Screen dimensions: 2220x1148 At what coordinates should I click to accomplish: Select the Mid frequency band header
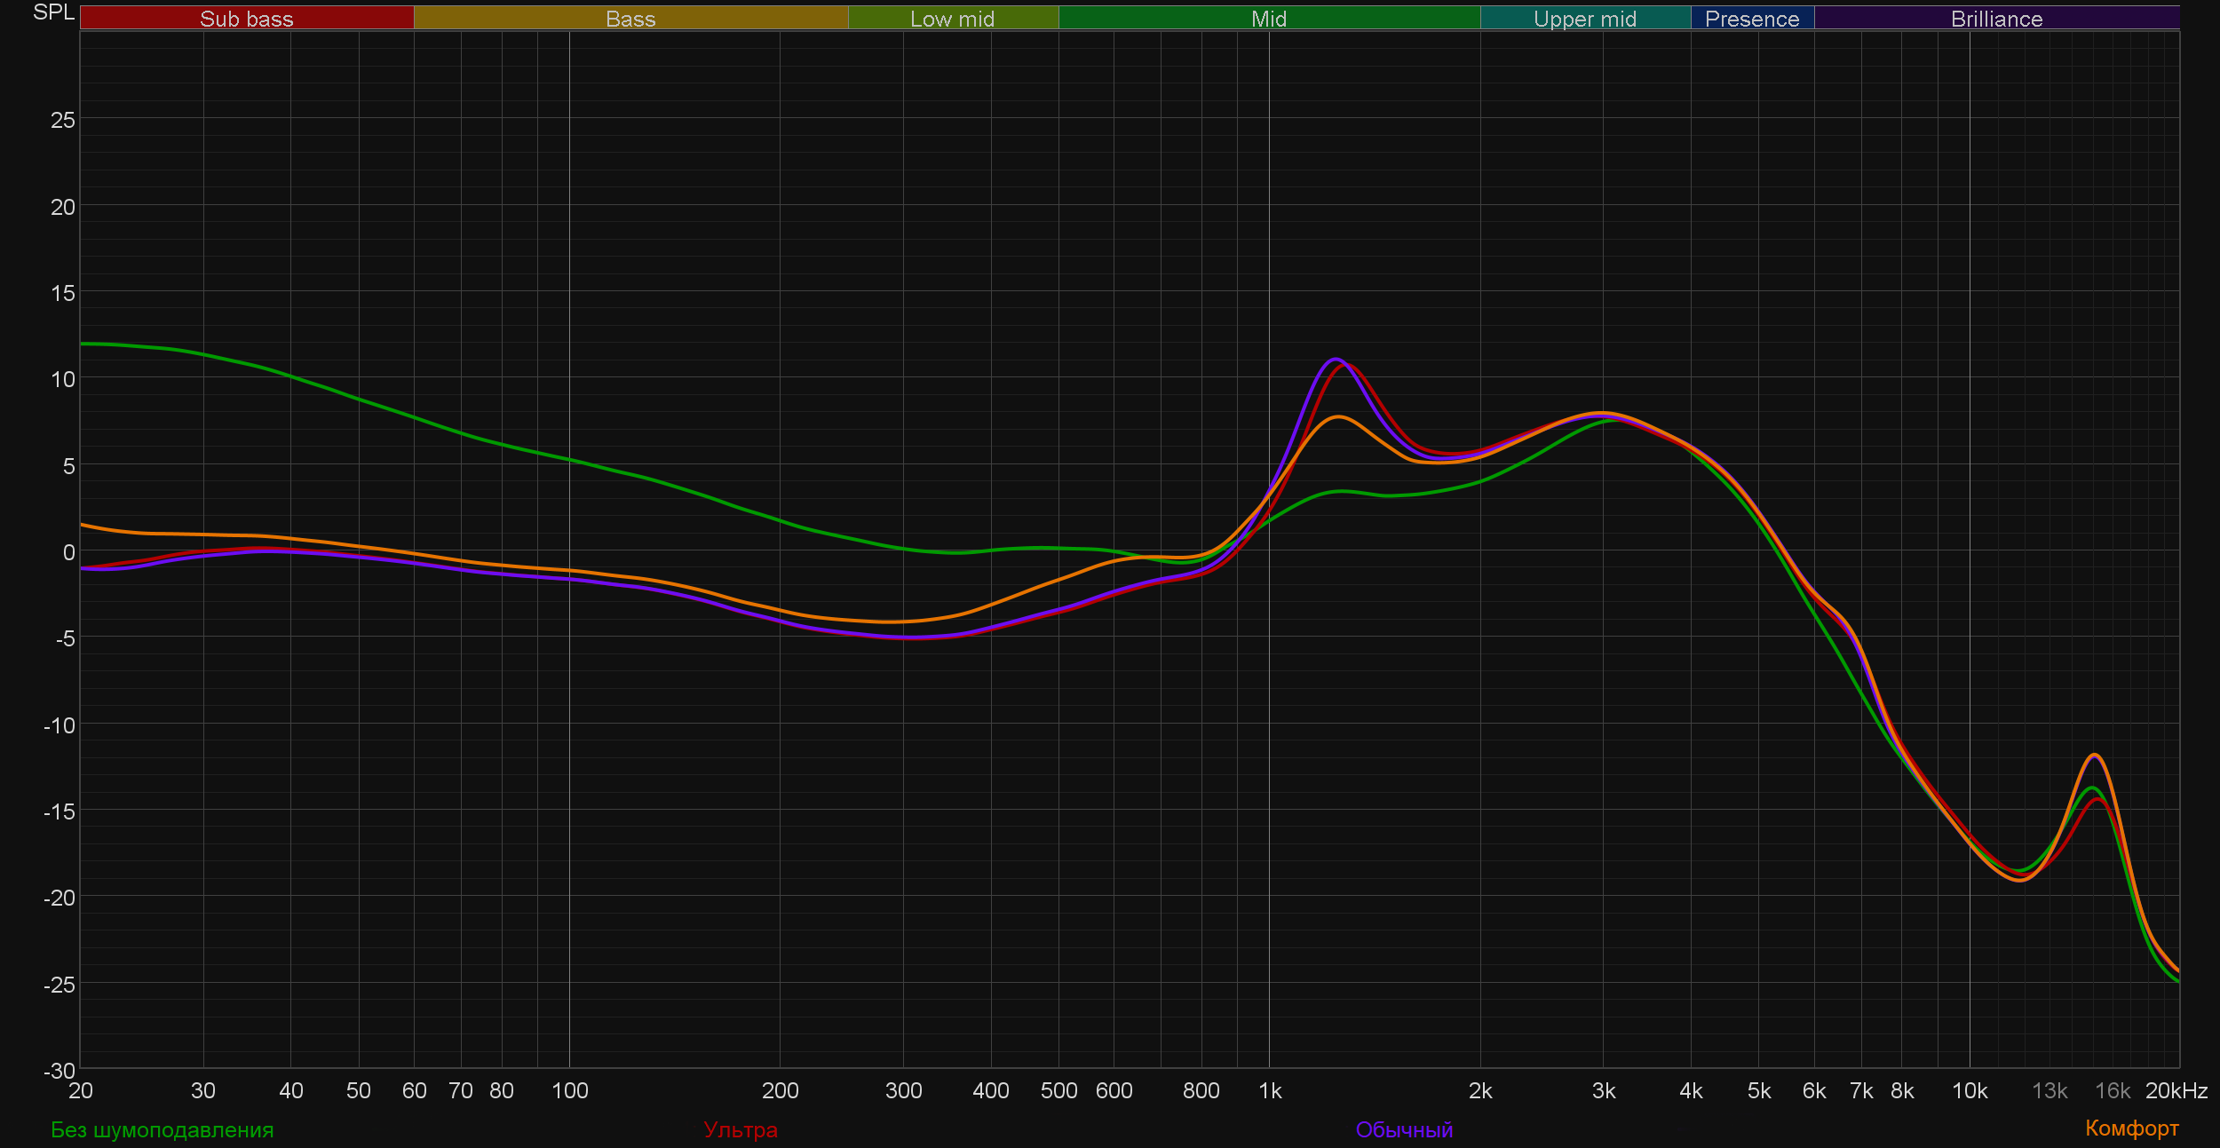click(x=1269, y=19)
